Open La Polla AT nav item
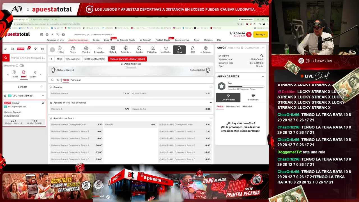Screen dimensions: 359x202 click(x=145, y=40)
